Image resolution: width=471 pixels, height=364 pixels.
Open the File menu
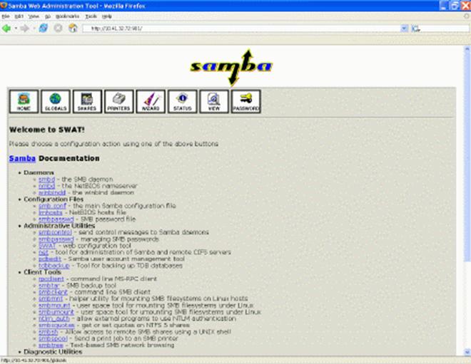click(6, 16)
